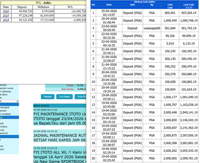This screenshot has width=200, height=163.
Task: Click coin amount 1,000,177 in row 12
Action: (170, 97)
